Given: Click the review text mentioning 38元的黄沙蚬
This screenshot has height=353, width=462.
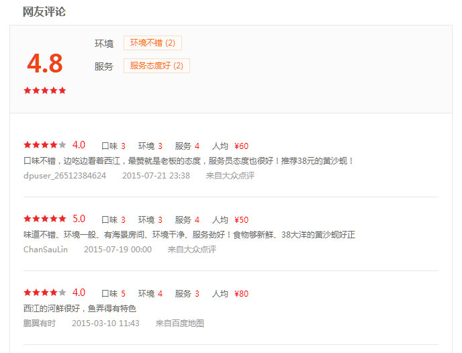Looking at the screenshot, I should tap(189, 161).
